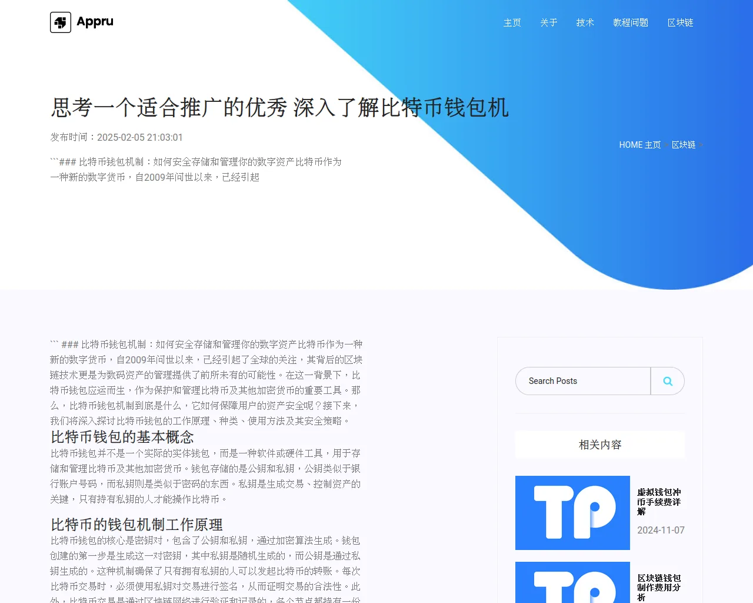Open the article 虚拟钱包冲币手续费详解
This screenshot has width=753, height=603.
pos(659,502)
